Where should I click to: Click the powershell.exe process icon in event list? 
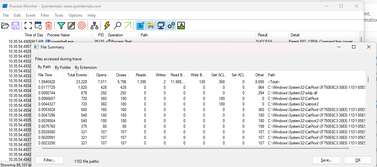pyautogui.click(x=48, y=42)
